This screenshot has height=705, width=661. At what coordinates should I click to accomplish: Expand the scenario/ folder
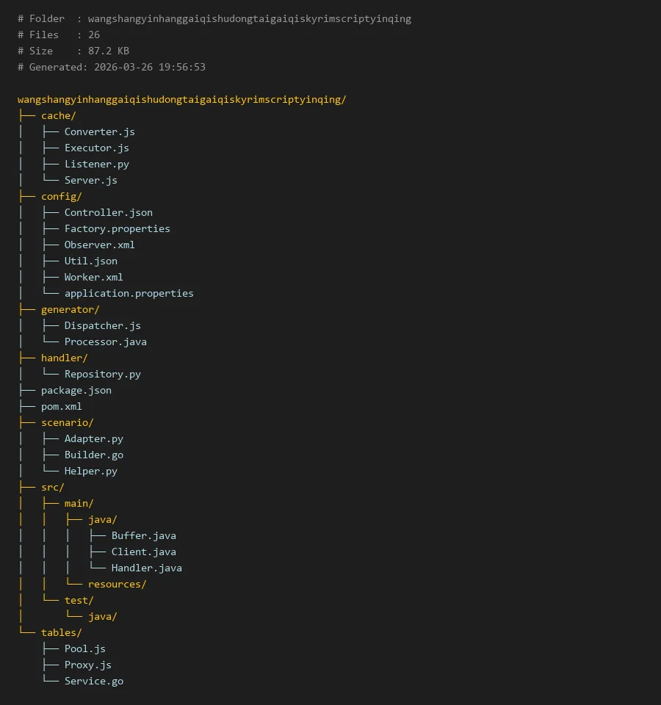pyautogui.click(x=67, y=423)
